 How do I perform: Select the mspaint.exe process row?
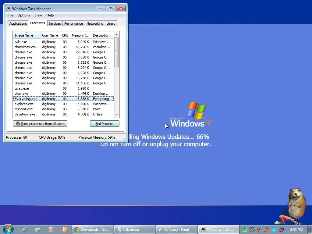[63, 109]
